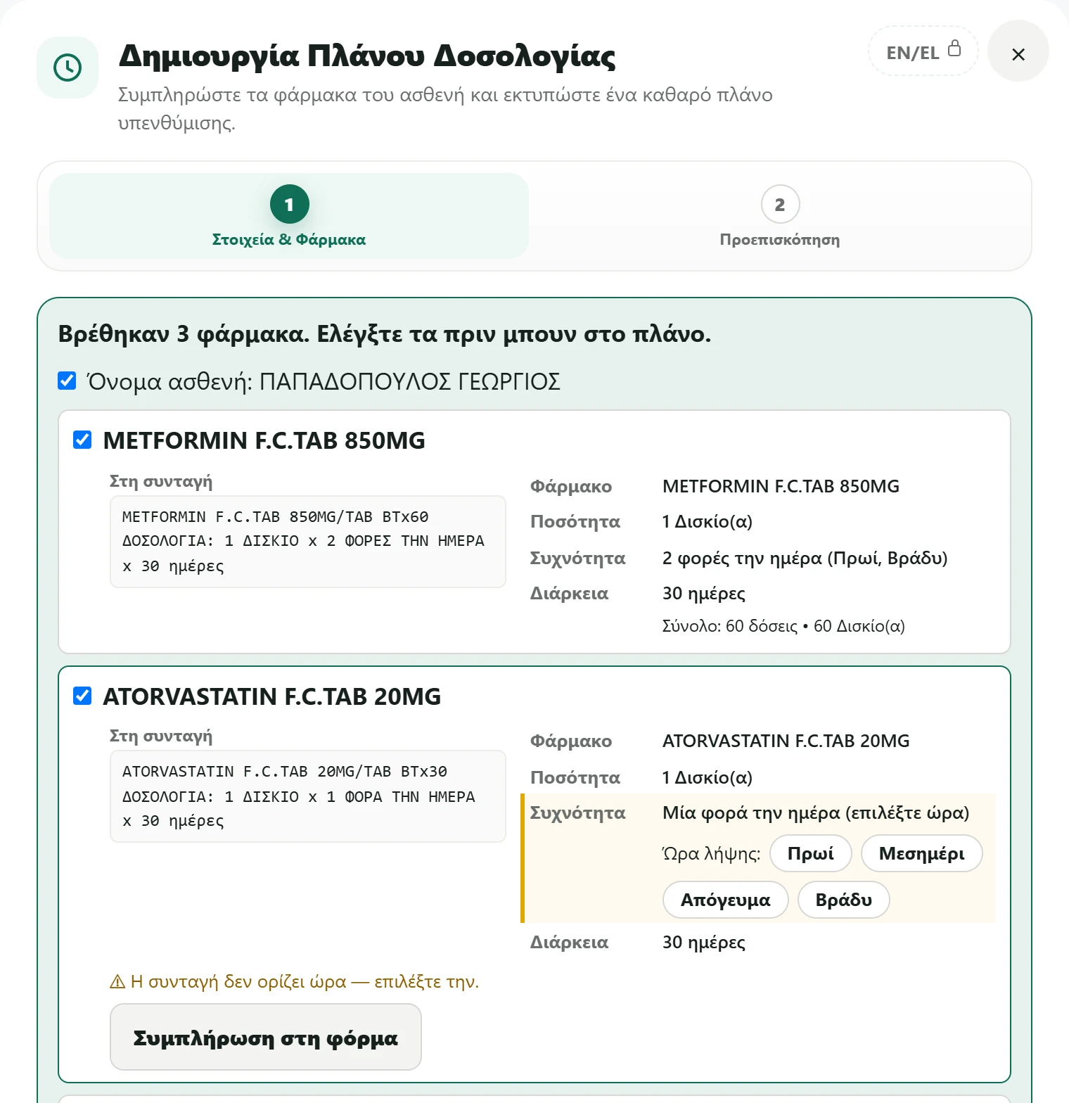Toggle the EN/EL language switch
The image size is (1069, 1103).
click(923, 51)
